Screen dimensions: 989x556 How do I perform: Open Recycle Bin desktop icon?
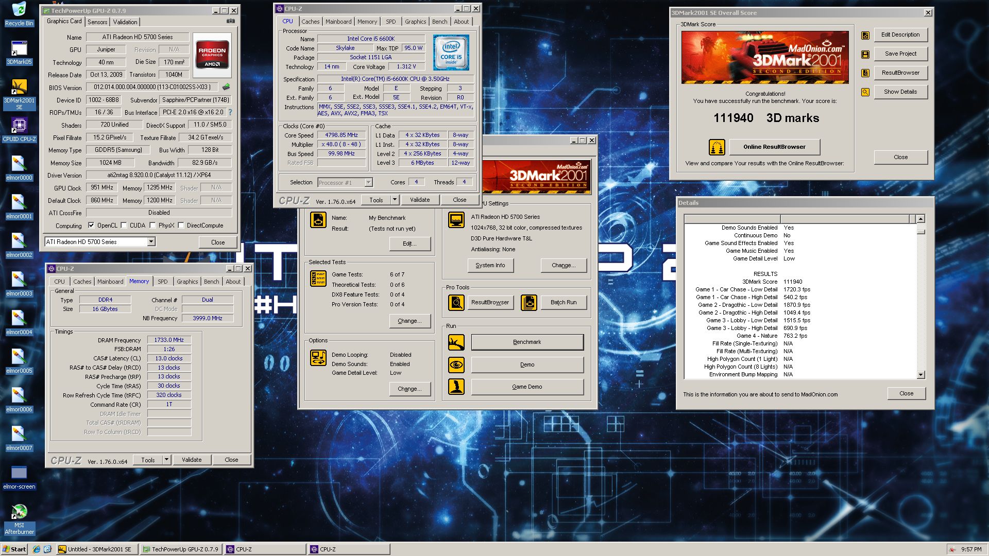coord(19,14)
